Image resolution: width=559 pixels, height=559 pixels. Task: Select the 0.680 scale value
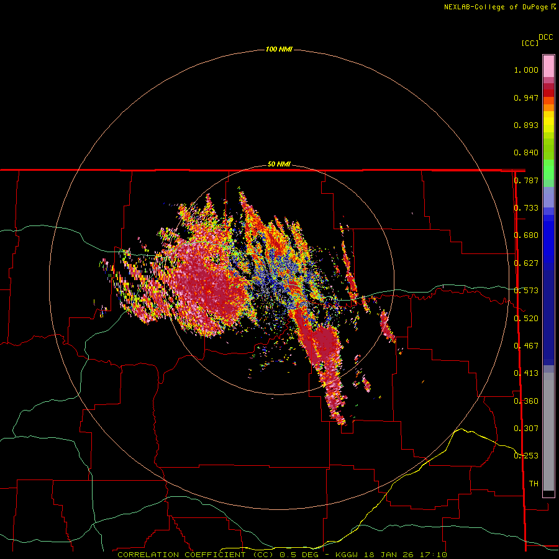(526, 235)
